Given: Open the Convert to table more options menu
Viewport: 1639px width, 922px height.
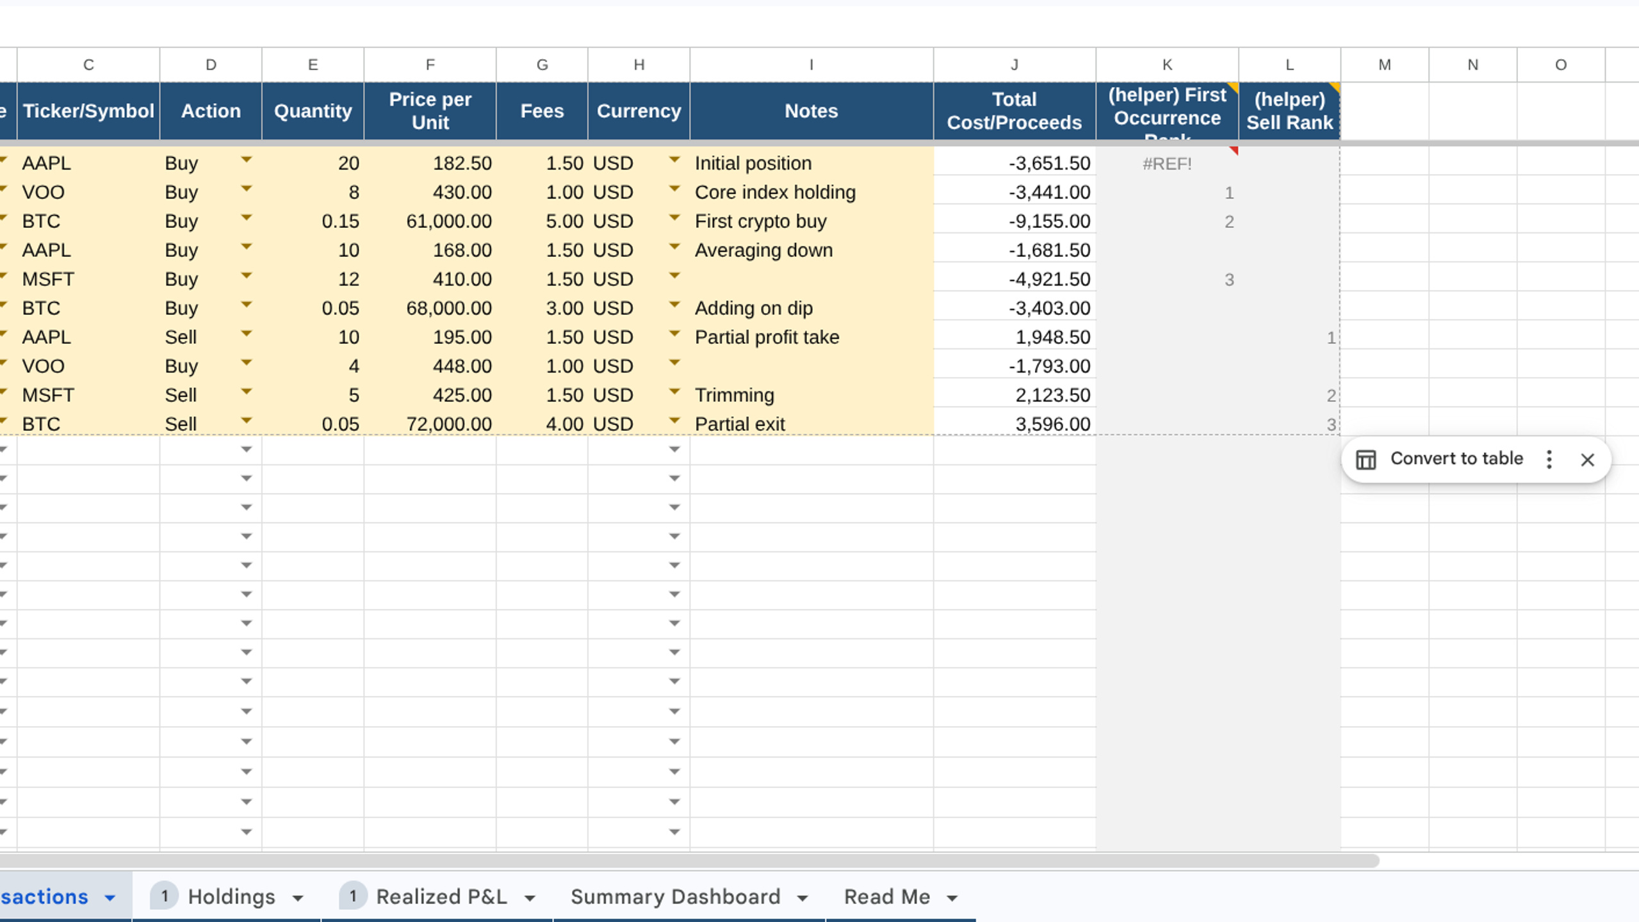Looking at the screenshot, I should click(x=1549, y=460).
